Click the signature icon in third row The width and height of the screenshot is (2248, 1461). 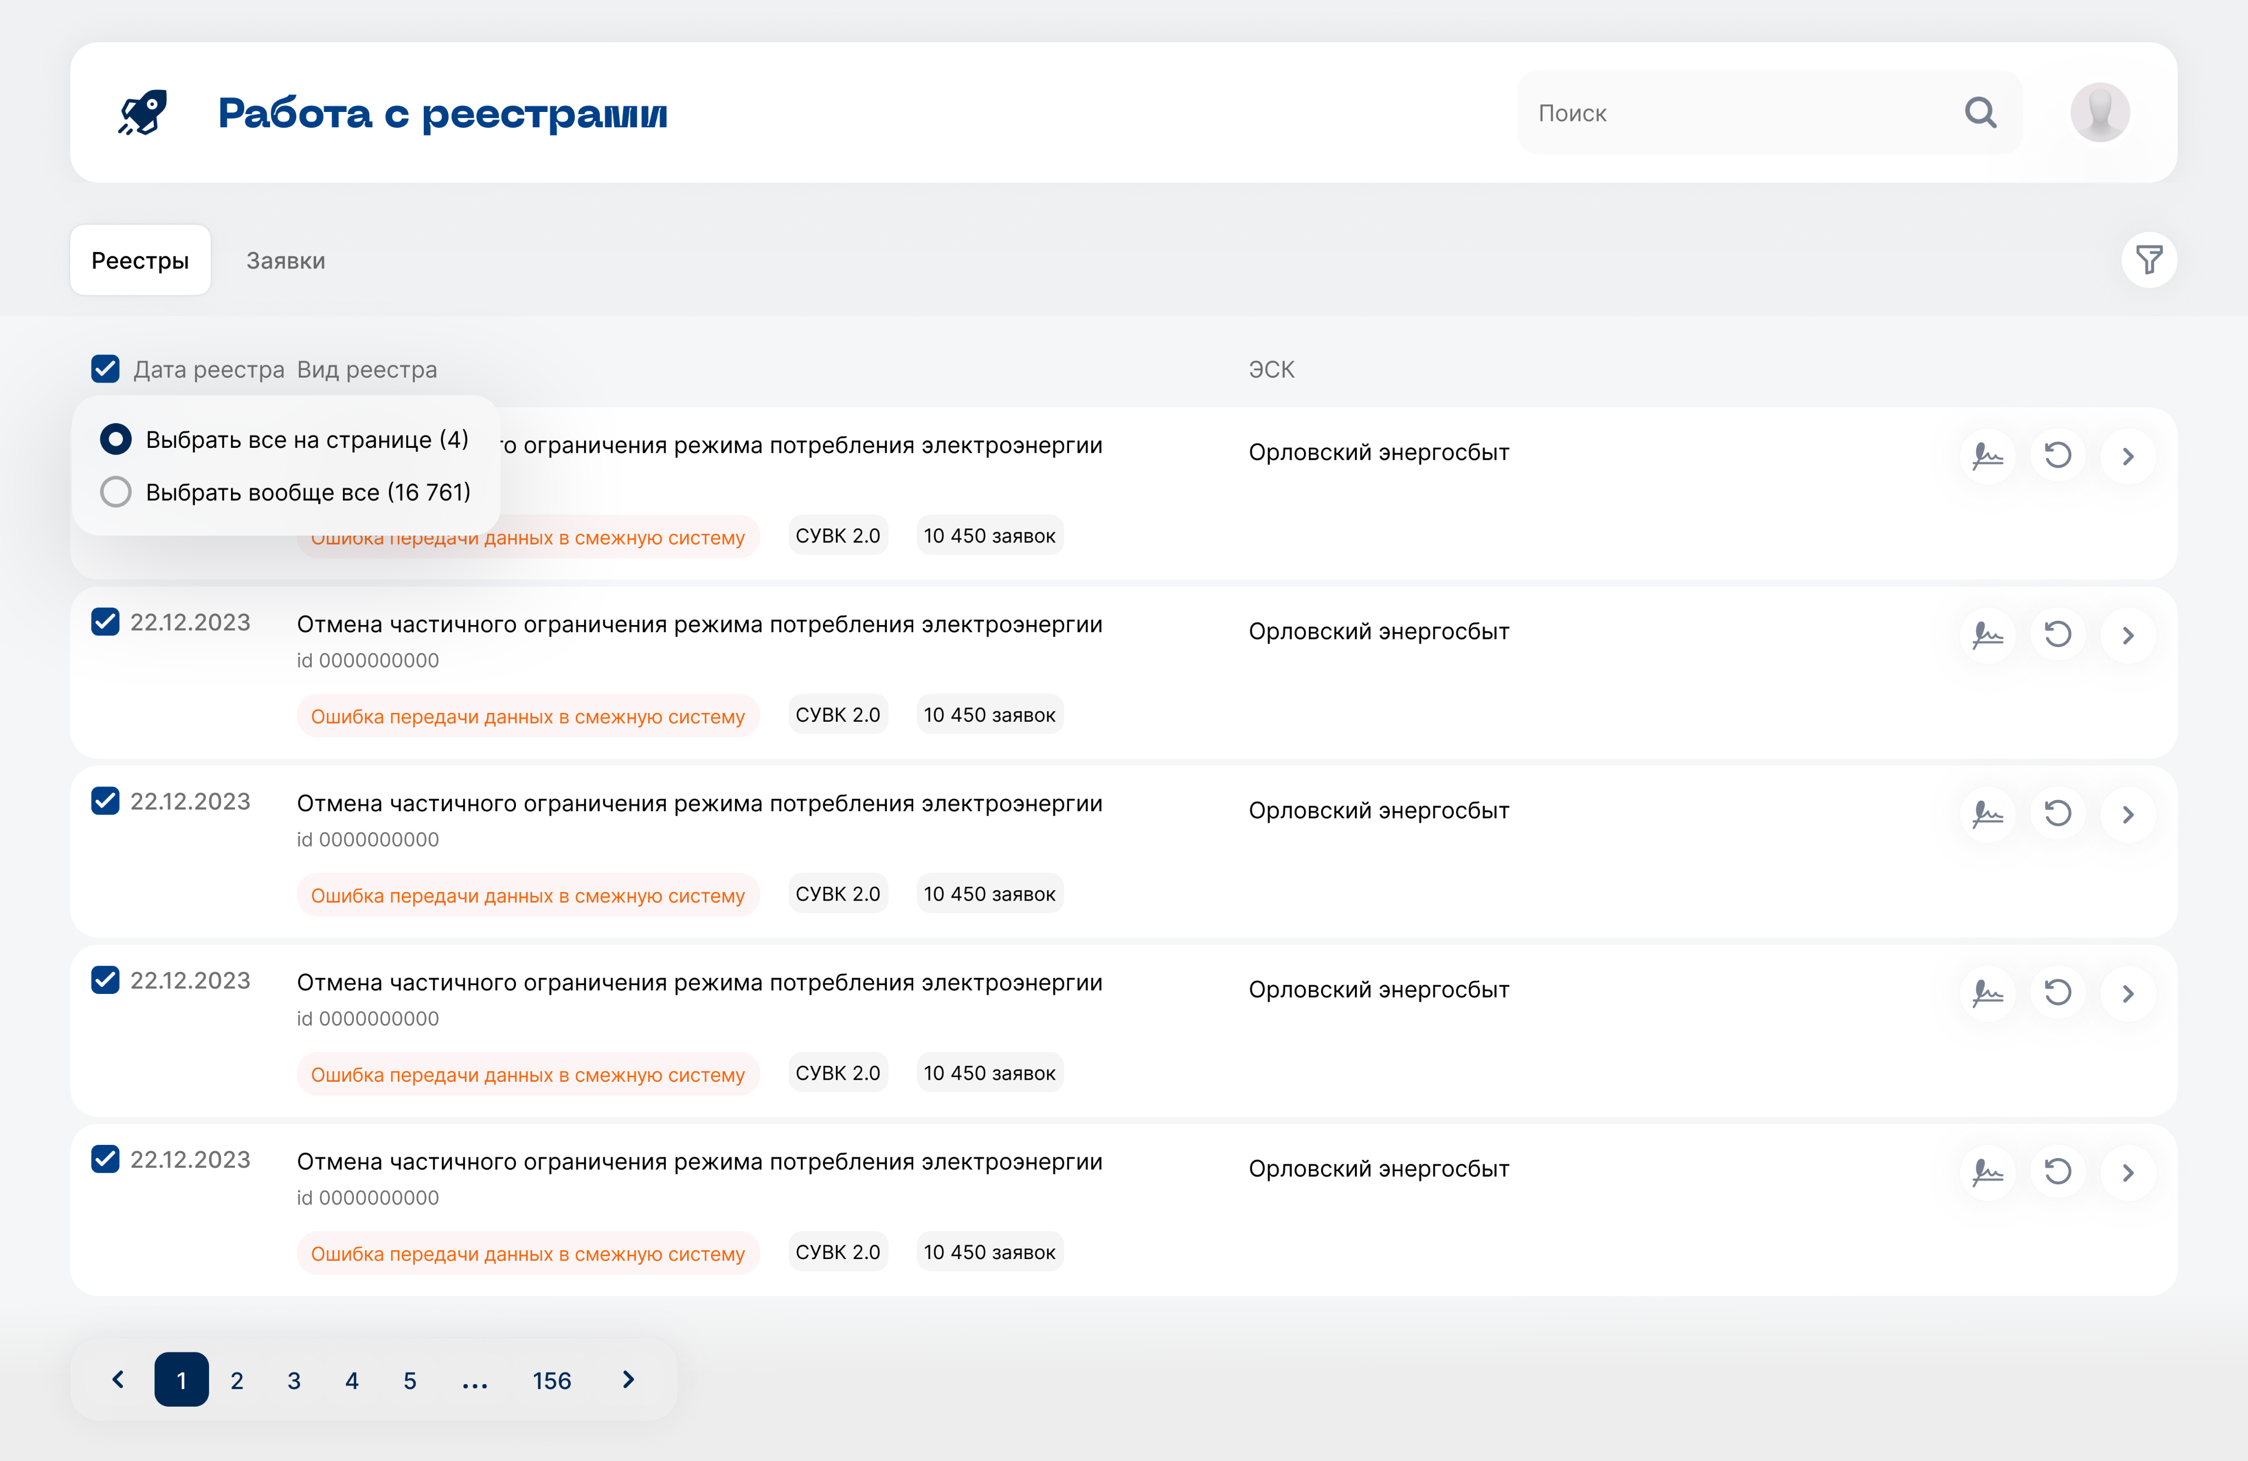click(1987, 814)
